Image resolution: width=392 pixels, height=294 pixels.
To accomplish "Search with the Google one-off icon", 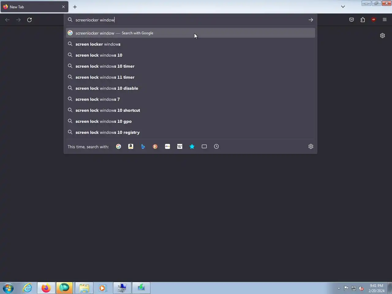I will pyautogui.click(x=119, y=146).
